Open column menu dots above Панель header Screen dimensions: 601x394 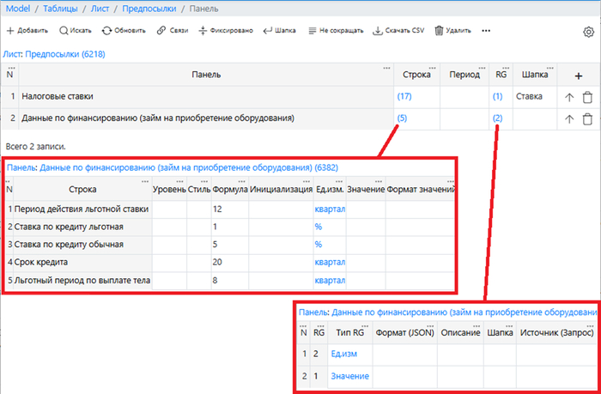[x=386, y=68]
